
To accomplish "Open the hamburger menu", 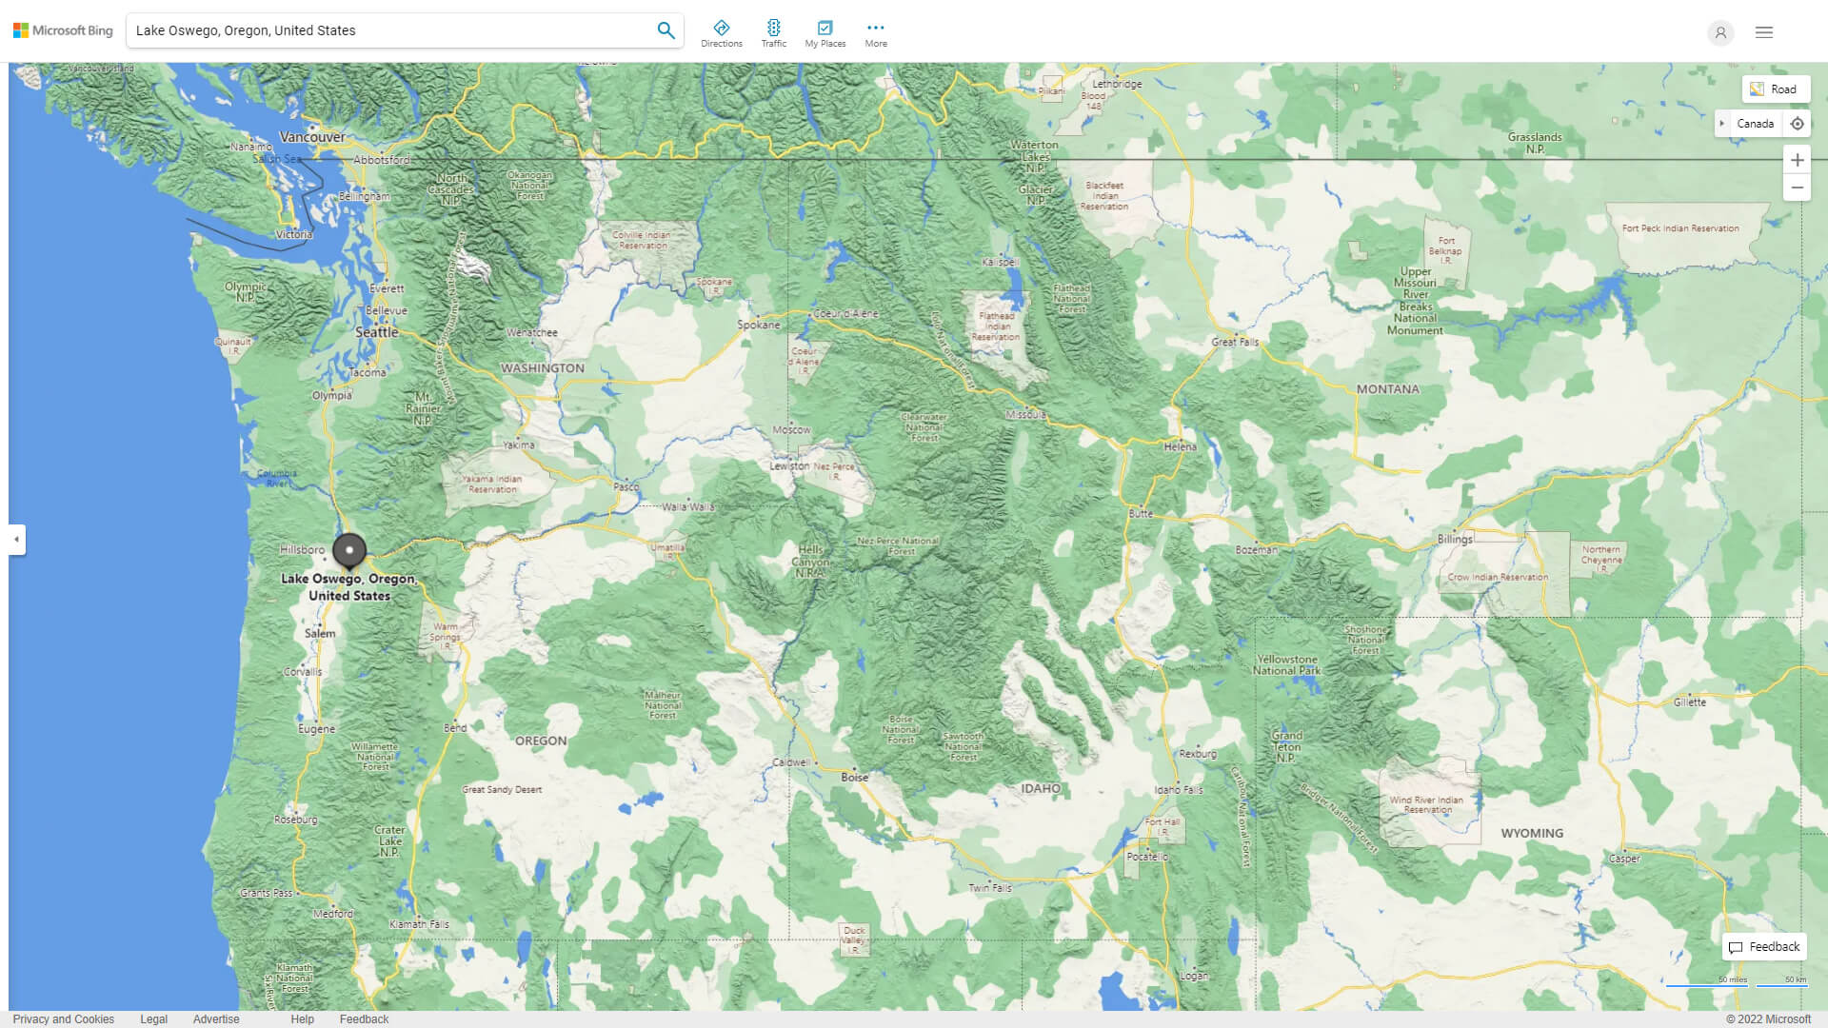I will pos(1763,31).
